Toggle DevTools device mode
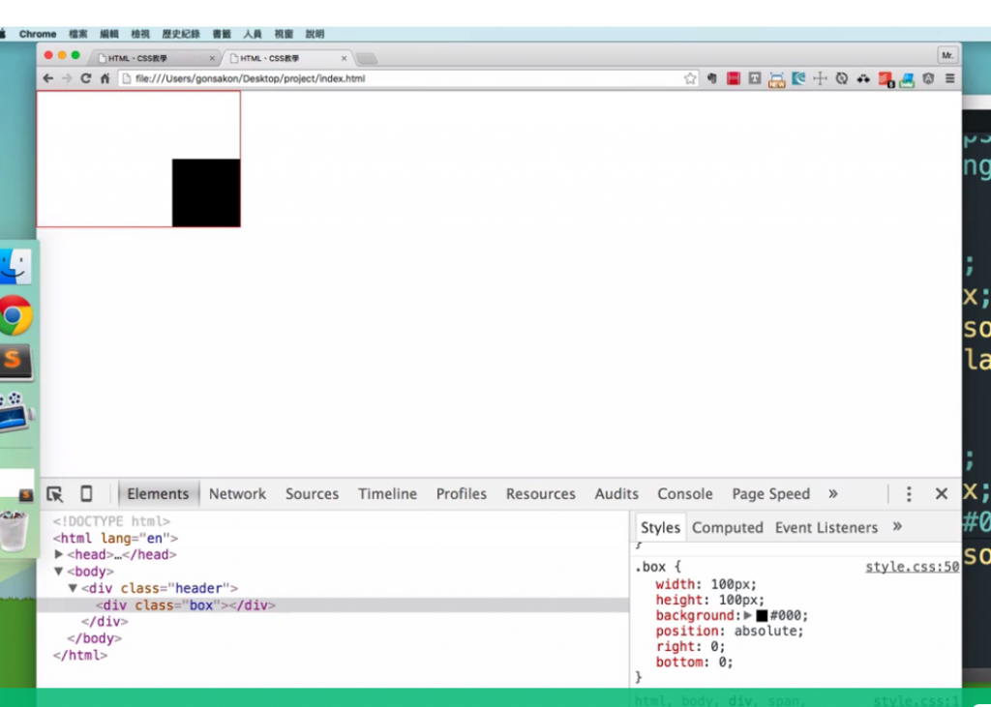991x707 pixels. (86, 493)
